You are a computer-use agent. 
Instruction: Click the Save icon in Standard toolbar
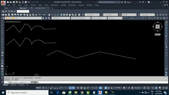pyautogui.click(x=9, y=15)
